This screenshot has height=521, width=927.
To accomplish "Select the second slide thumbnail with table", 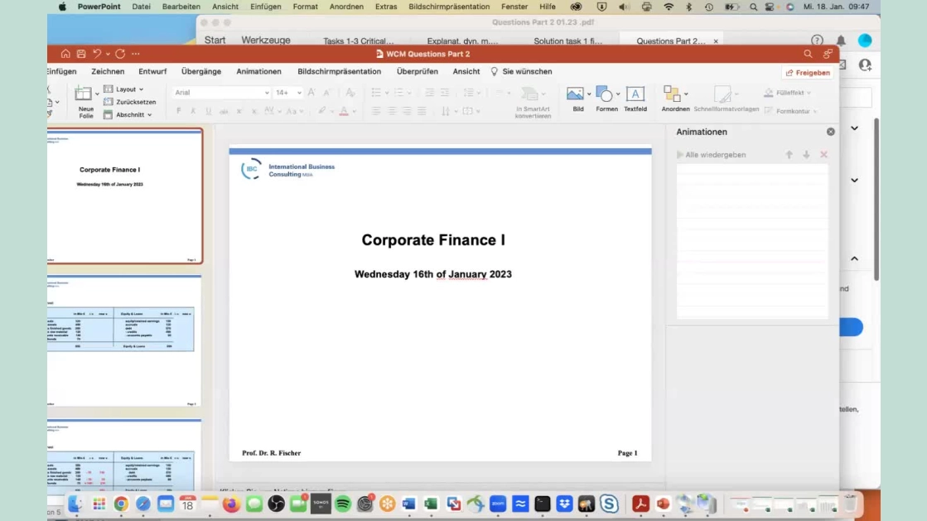I will (124, 340).
